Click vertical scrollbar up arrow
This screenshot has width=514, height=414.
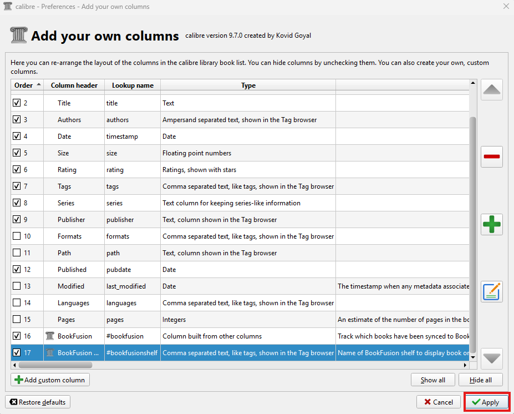coord(473,83)
